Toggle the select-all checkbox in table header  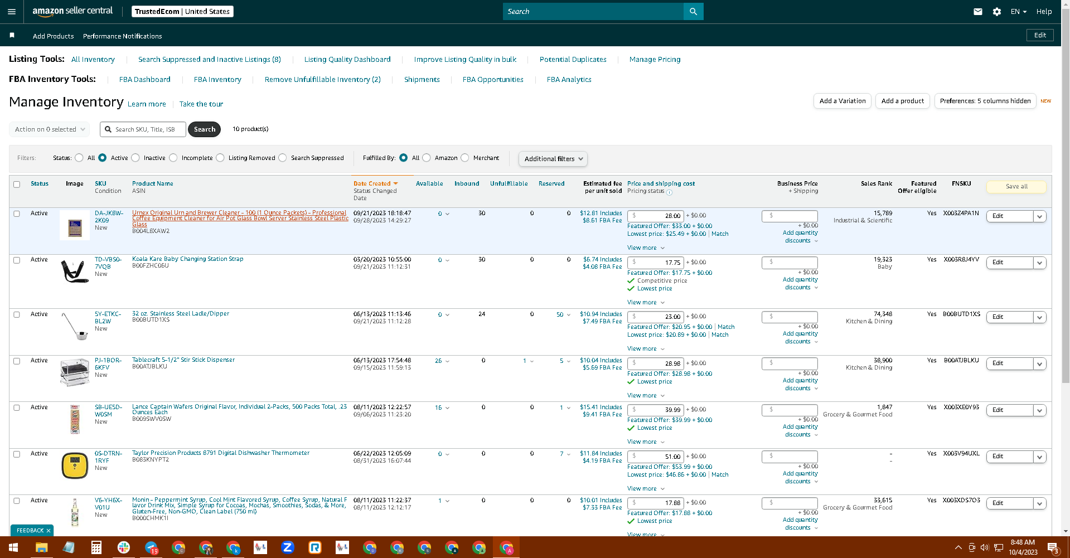[x=17, y=185]
